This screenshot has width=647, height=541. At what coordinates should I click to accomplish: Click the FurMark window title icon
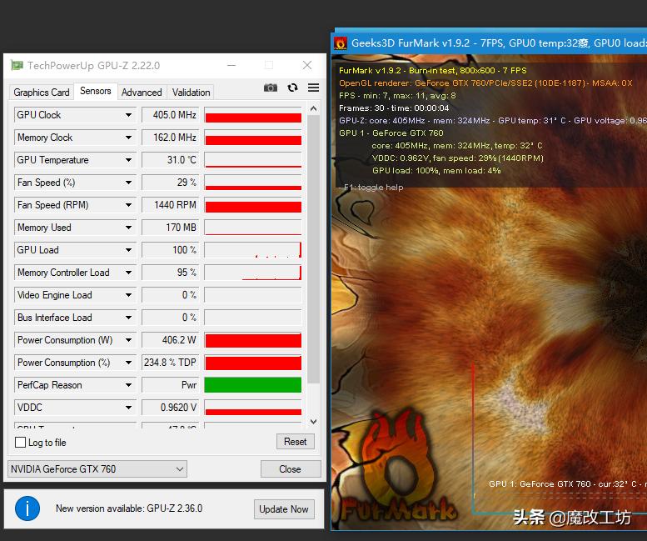tap(341, 43)
